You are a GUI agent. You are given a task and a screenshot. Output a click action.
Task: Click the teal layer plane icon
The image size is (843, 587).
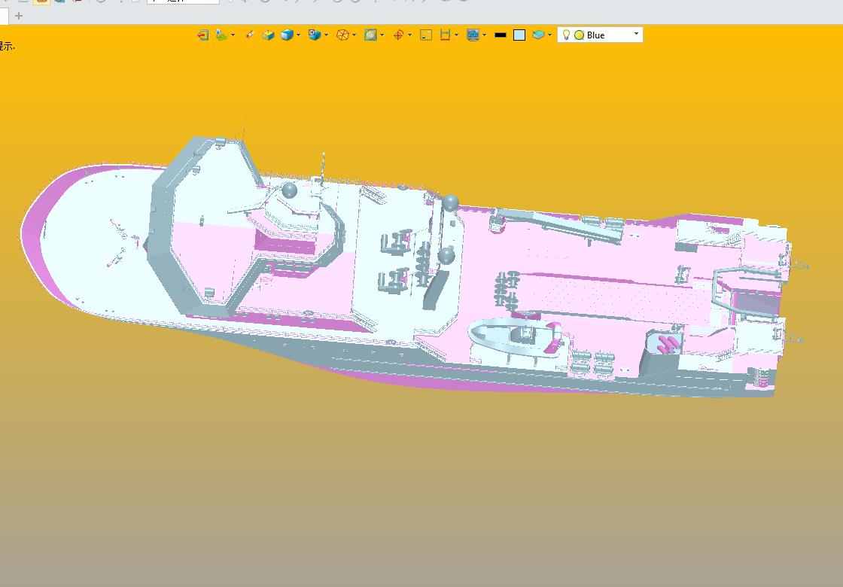click(x=538, y=35)
